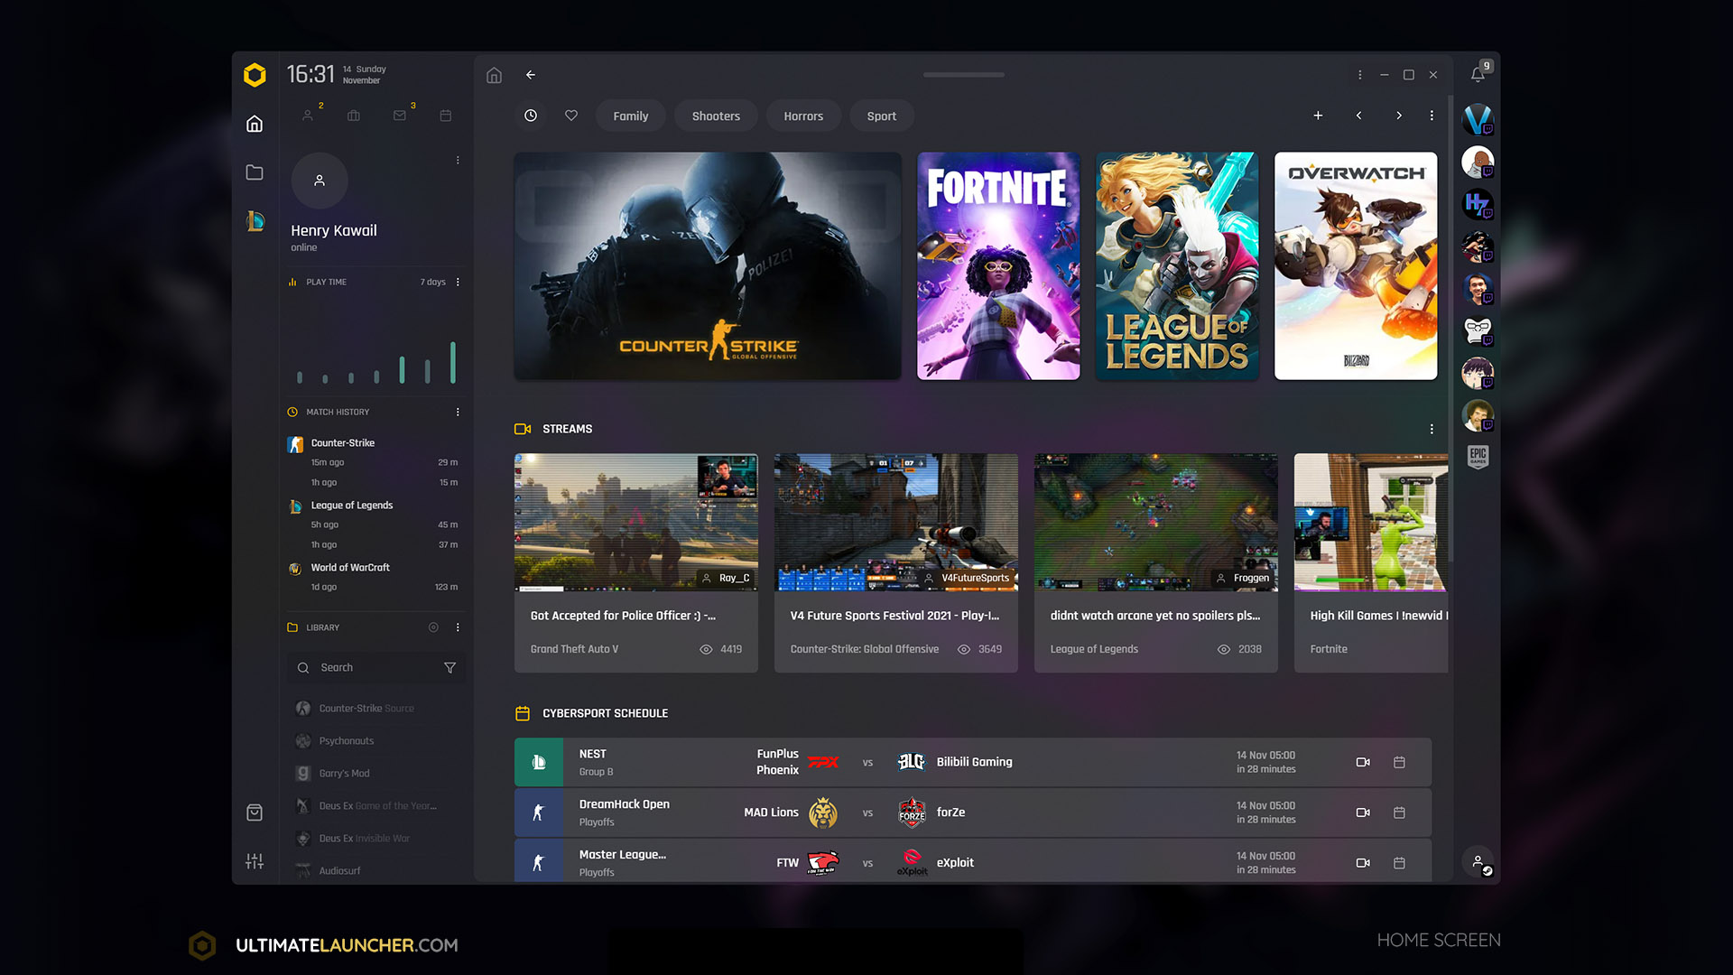Open the friend status icon bottom right

click(1478, 862)
